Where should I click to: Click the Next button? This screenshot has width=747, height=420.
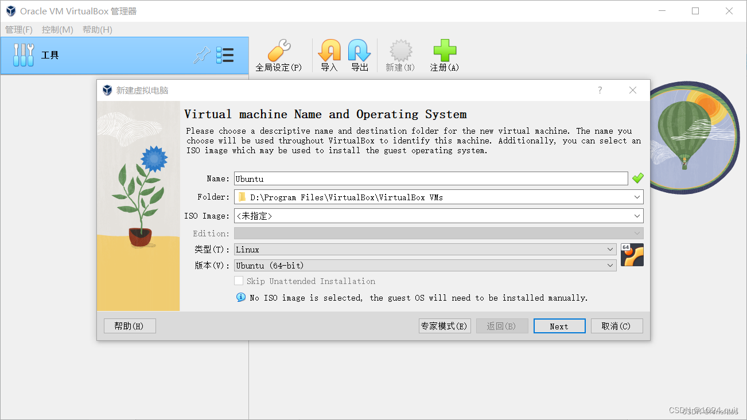[559, 326]
